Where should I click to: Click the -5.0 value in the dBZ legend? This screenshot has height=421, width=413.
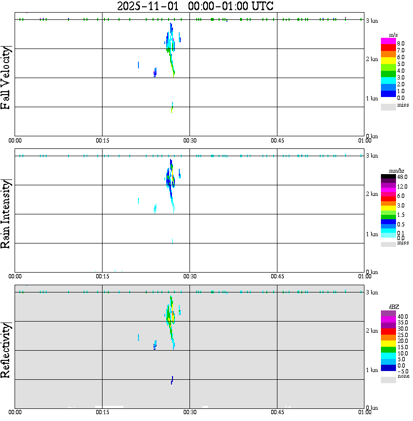pos(402,372)
